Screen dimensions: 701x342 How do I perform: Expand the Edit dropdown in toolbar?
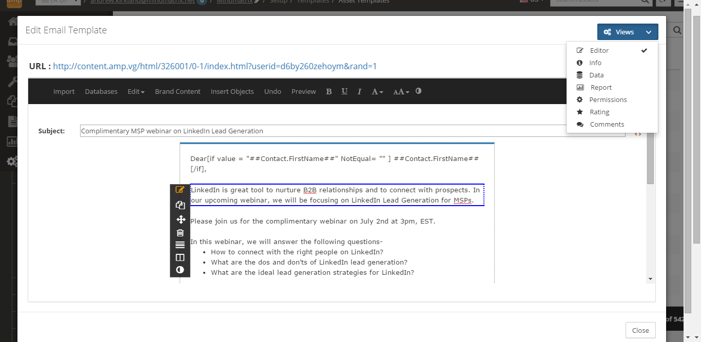pyautogui.click(x=136, y=91)
